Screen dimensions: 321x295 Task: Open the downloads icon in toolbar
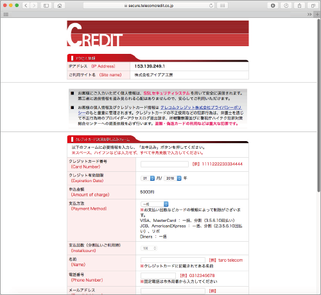click(x=273, y=6)
